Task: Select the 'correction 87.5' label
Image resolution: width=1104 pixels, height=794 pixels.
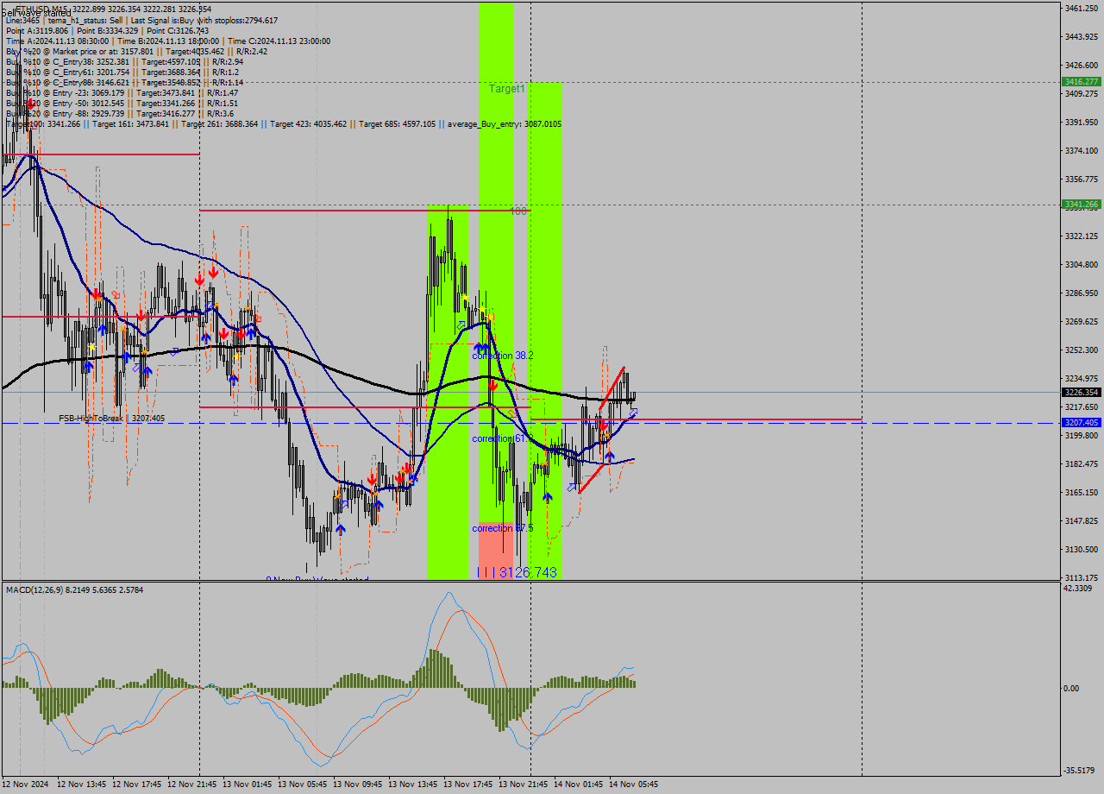Action: (503, 528)
